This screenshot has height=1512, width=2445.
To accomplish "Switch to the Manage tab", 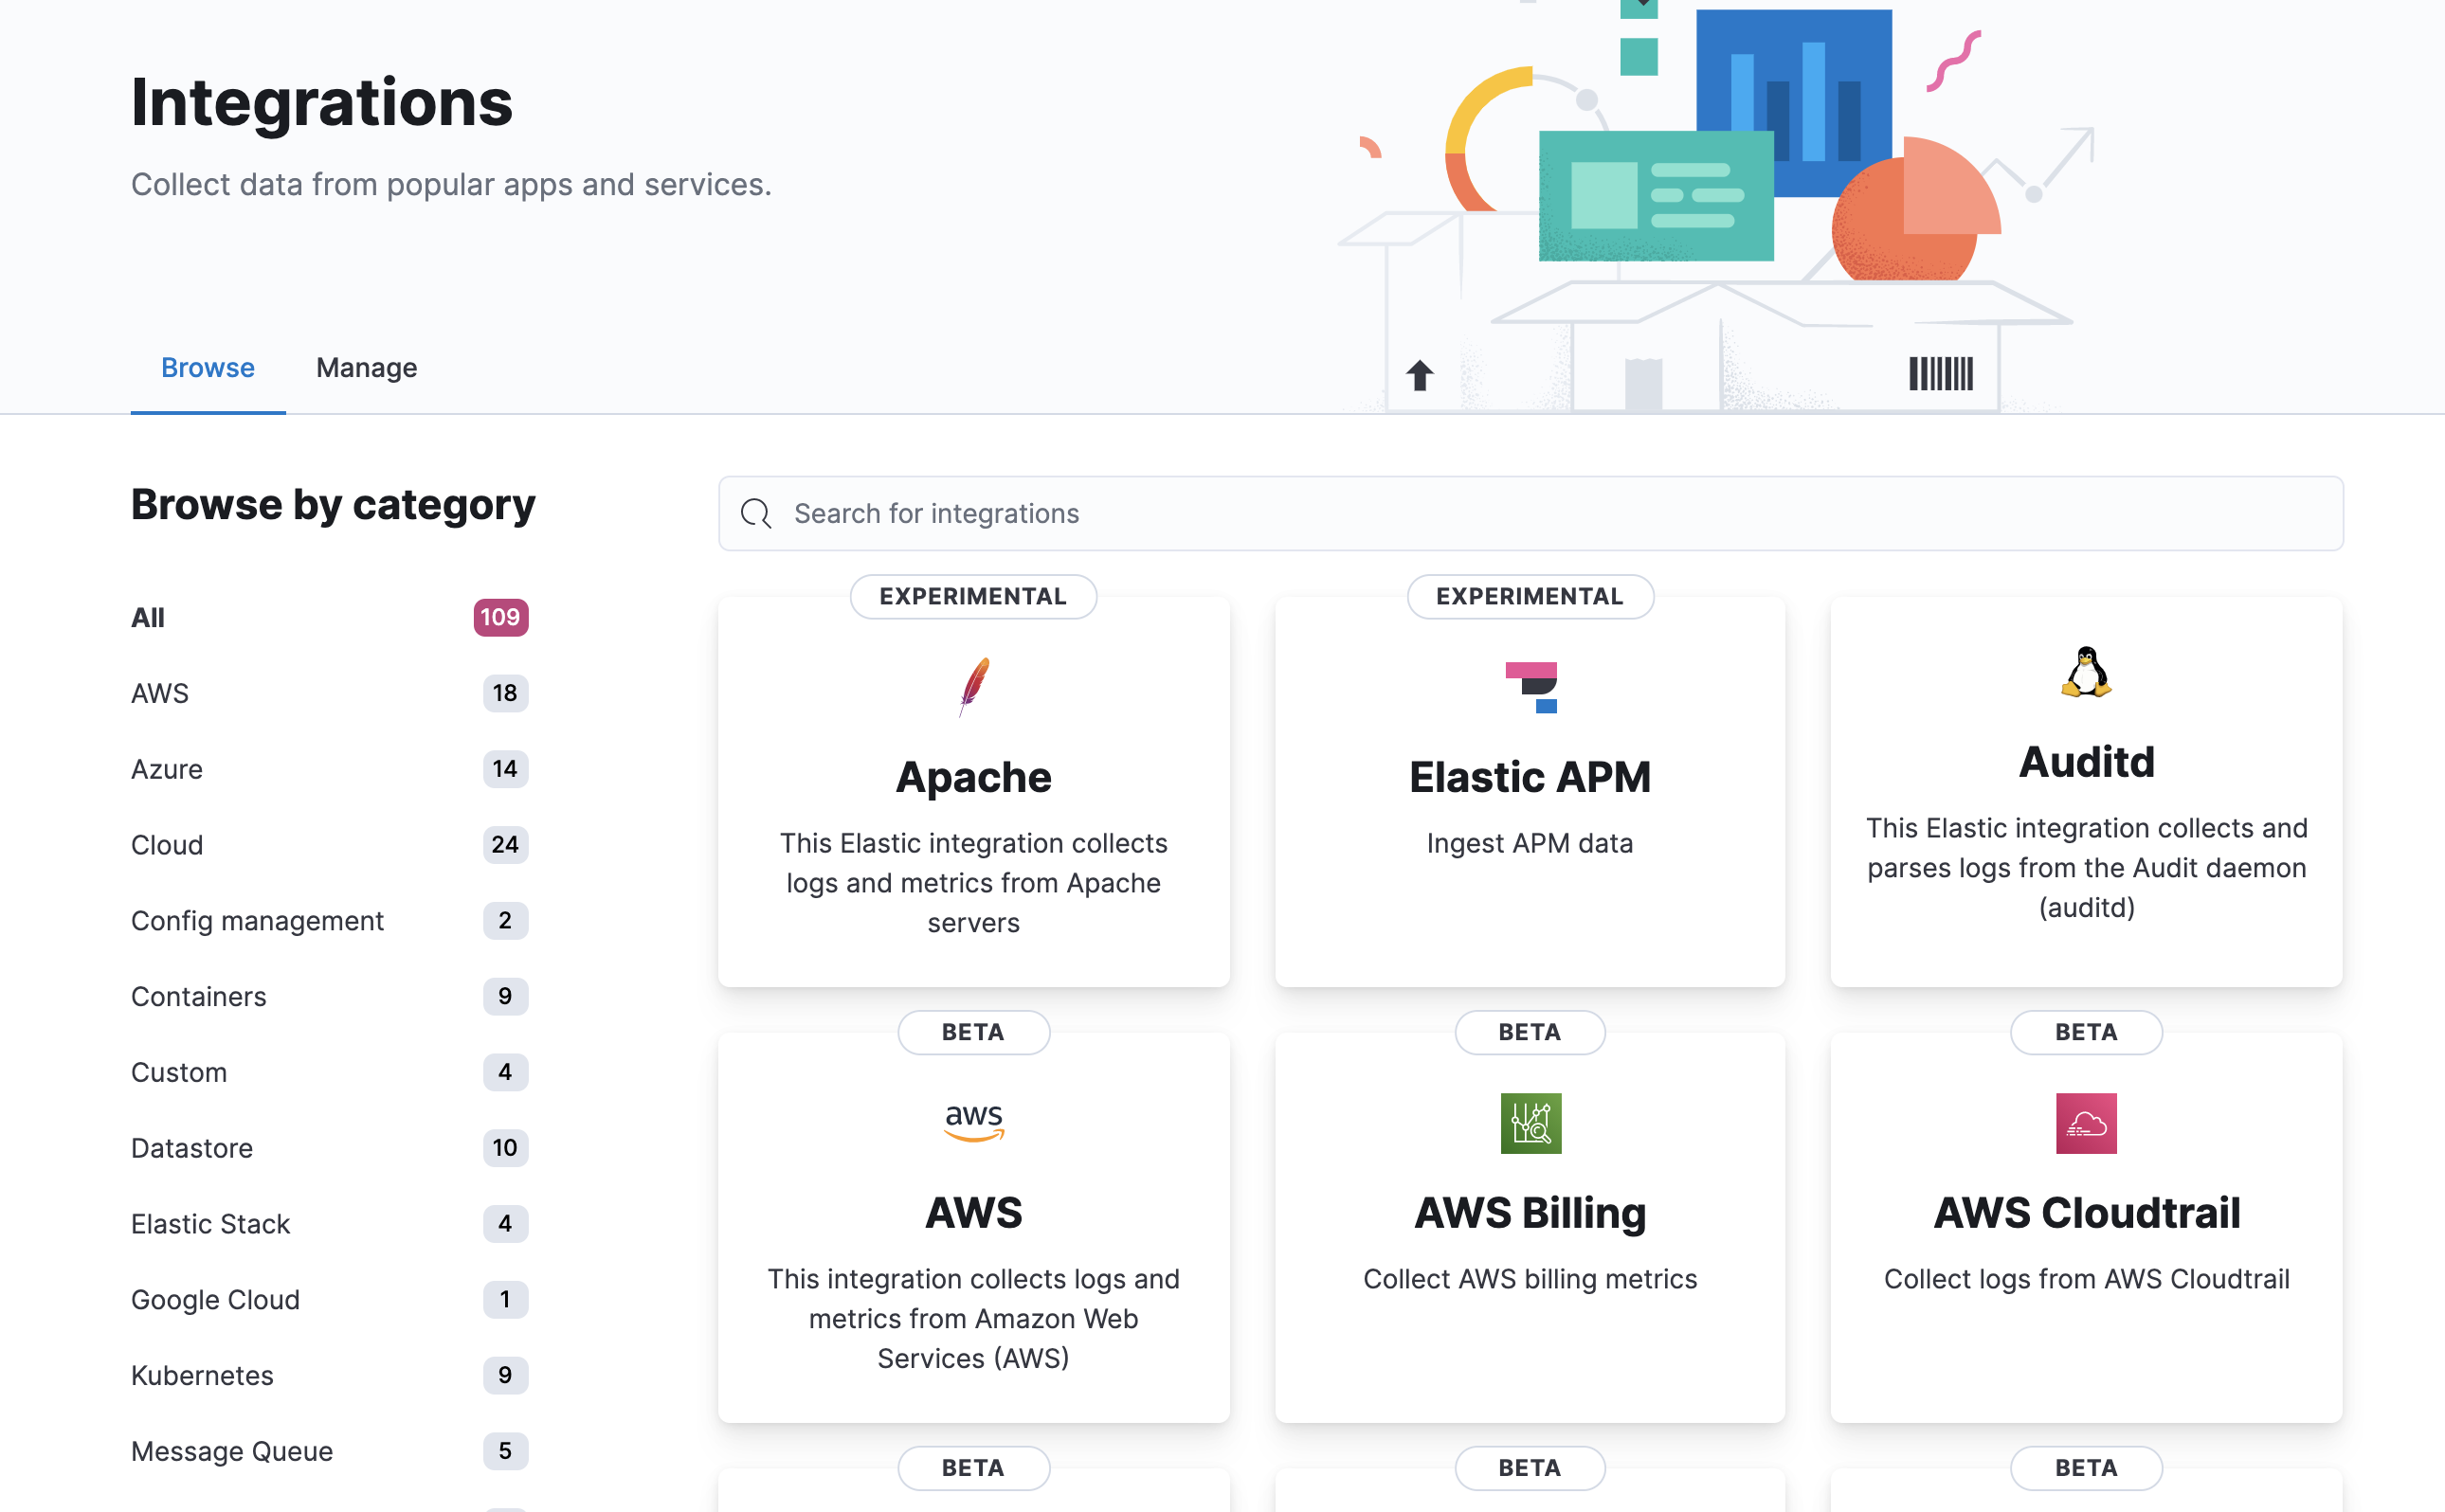I will click(366, 368).
